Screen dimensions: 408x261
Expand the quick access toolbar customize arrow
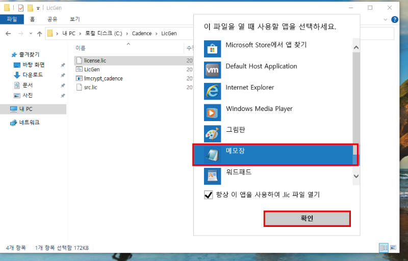click(38, 8)
